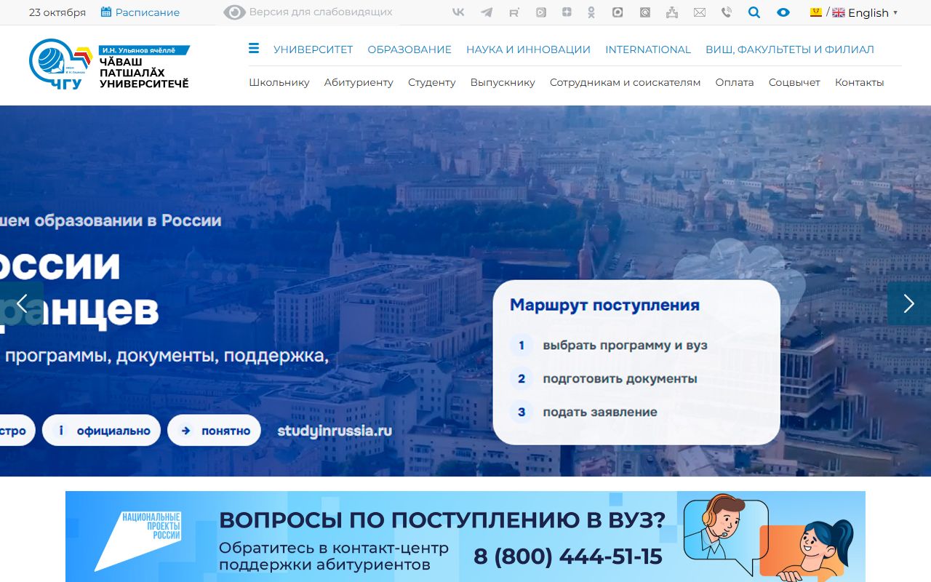Open the Telegram channel icon
931x582 pixels.
487,12
